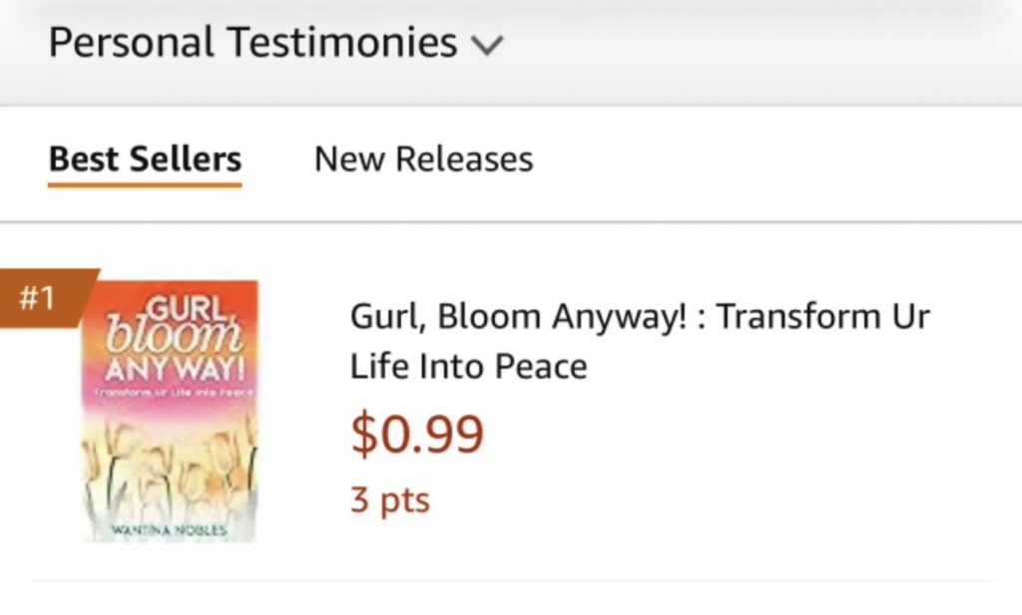Click the $0.99 price

pos(417,434)
